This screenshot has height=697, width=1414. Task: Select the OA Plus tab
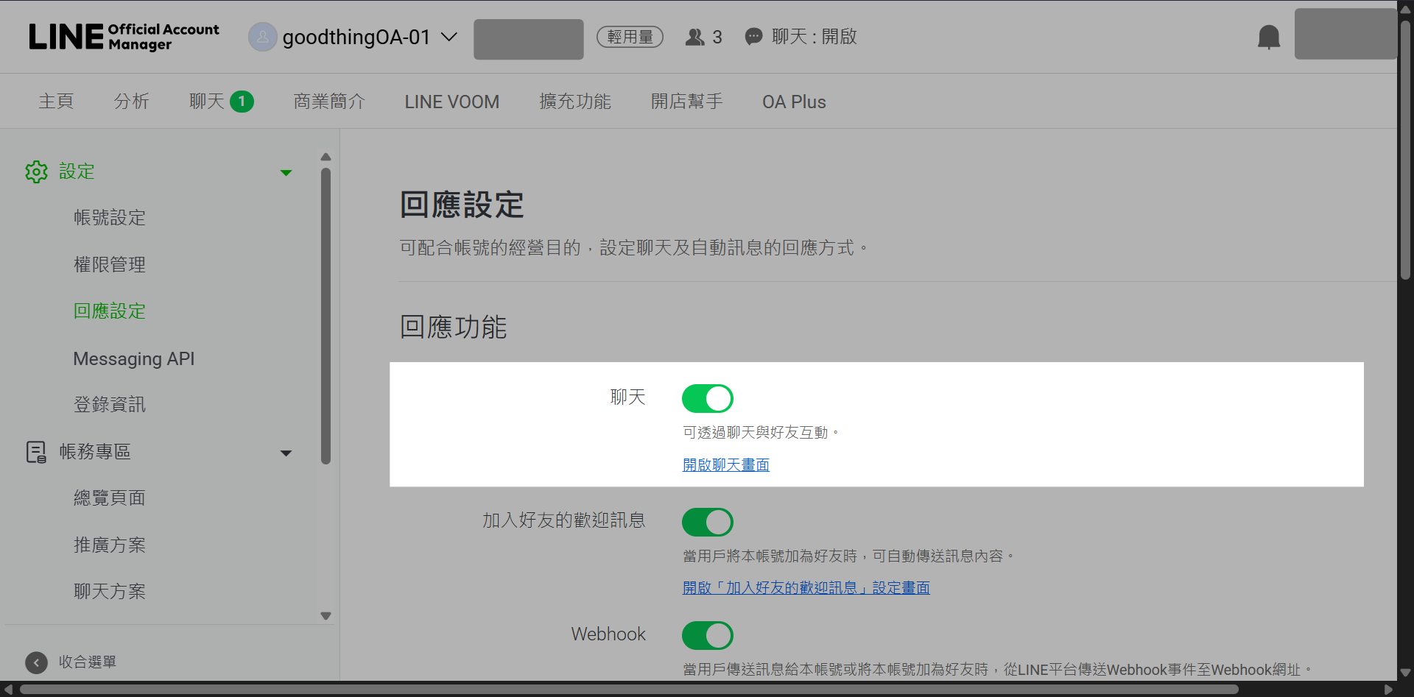[794, 102]
